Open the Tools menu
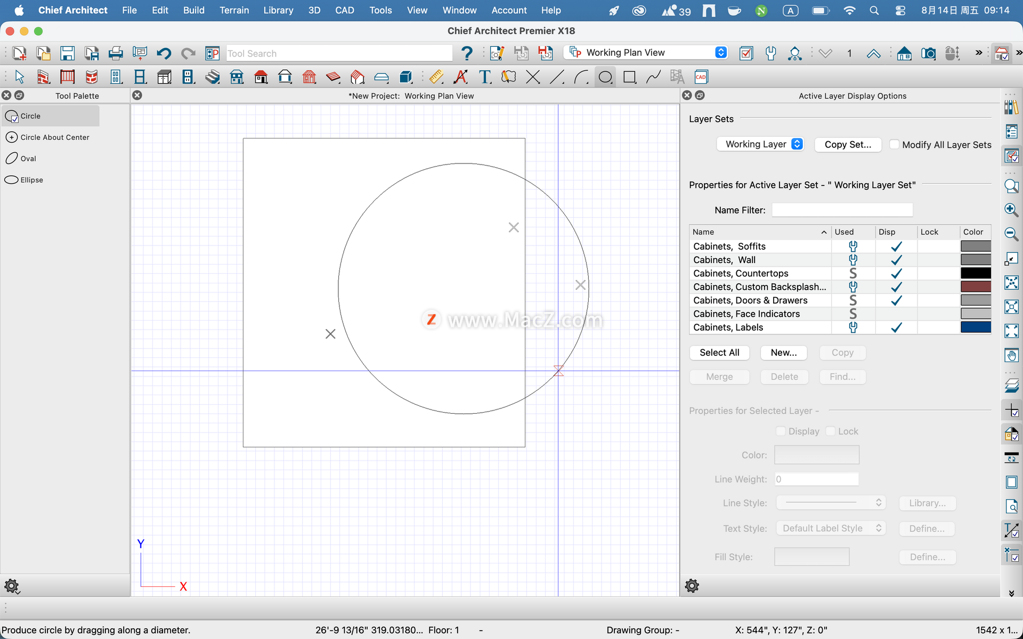The image size is (1023, 639). (x=380, y=10)
